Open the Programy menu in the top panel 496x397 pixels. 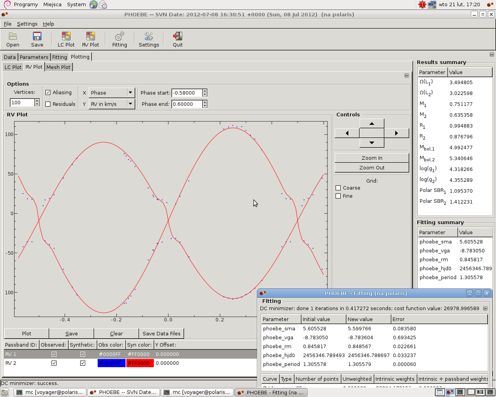(26, 5)
